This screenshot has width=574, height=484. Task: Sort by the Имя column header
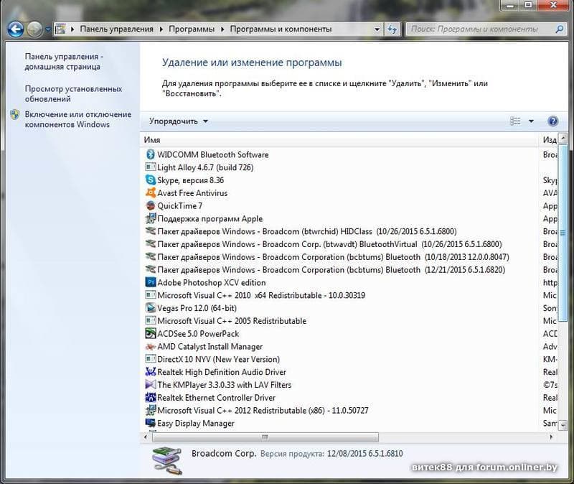(x=339, y=140)
